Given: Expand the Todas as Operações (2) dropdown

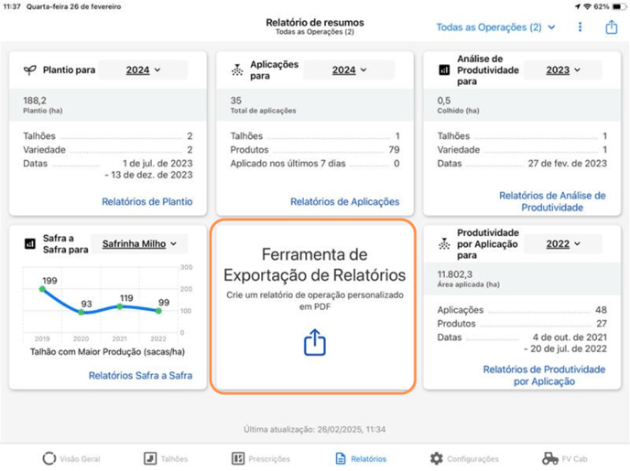Looking at the screenshot, I should pos(495,27).
